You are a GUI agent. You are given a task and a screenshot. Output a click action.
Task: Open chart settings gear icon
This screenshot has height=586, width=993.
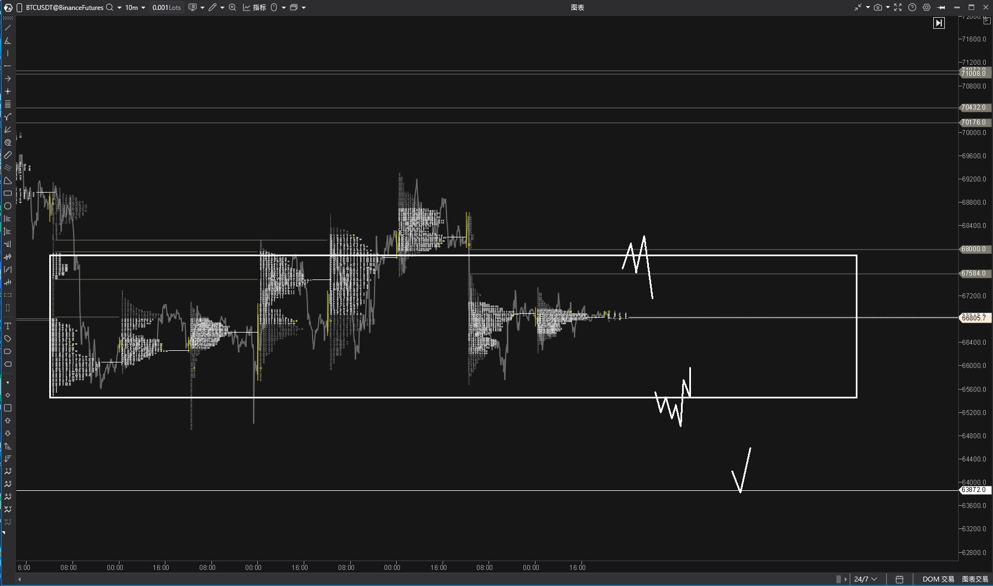tap(927, 7)
